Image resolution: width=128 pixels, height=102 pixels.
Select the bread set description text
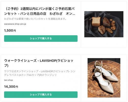(35, 19)
